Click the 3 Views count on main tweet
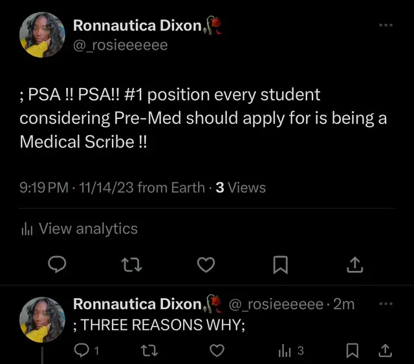 coord(240,188)
